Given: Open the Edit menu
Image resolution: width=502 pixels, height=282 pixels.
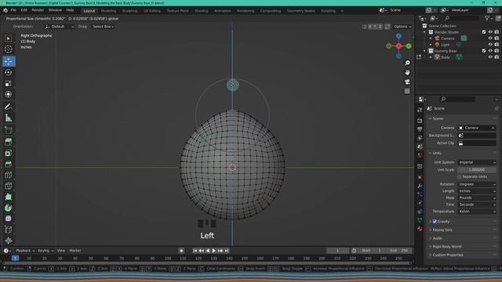Looking at the screenshot, I should (24, 10).
